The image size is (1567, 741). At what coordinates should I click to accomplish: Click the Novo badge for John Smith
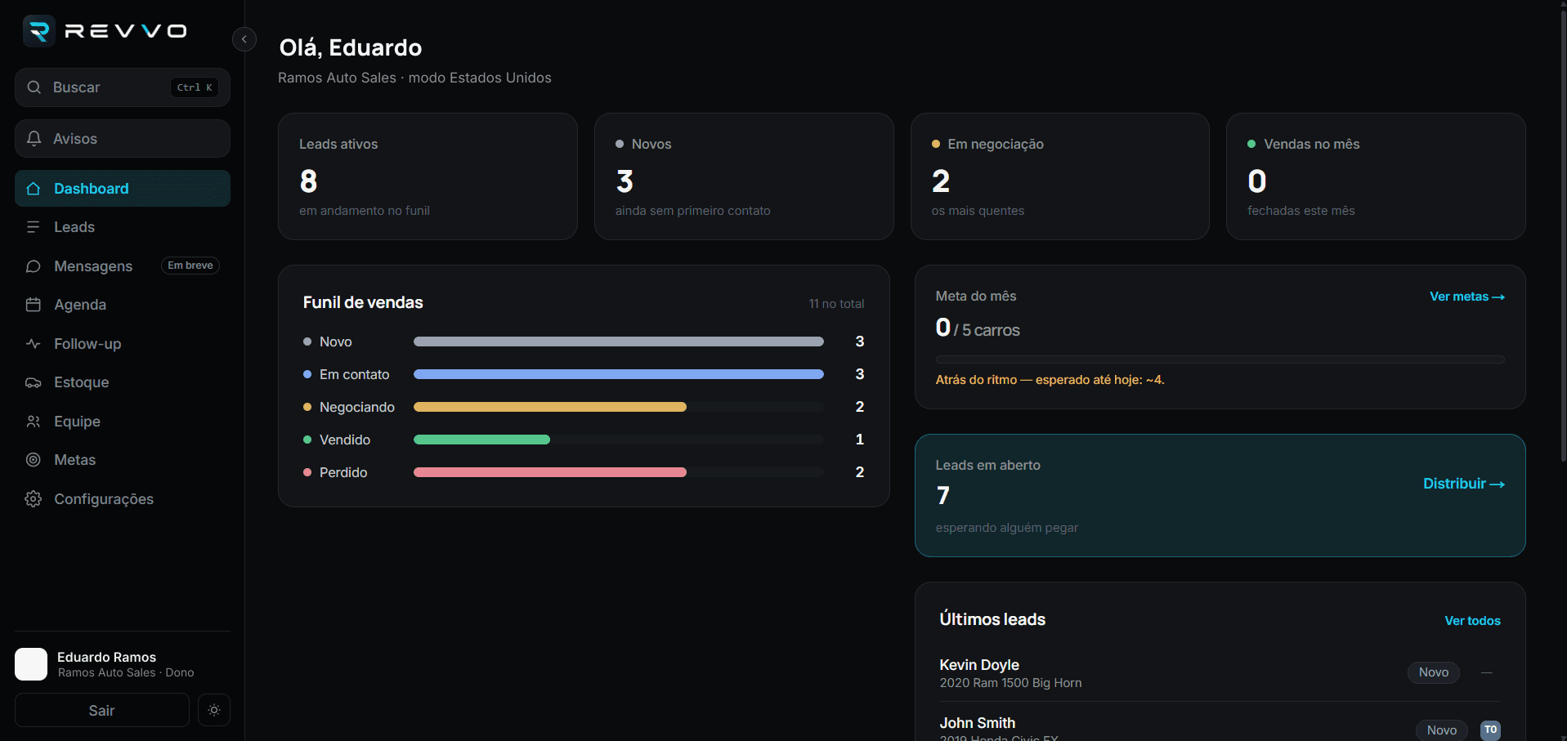tap(1442, 730)
